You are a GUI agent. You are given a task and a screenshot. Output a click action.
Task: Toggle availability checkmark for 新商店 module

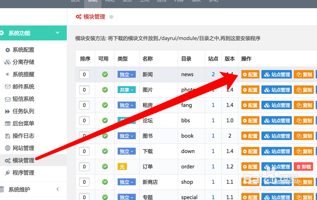105,182
